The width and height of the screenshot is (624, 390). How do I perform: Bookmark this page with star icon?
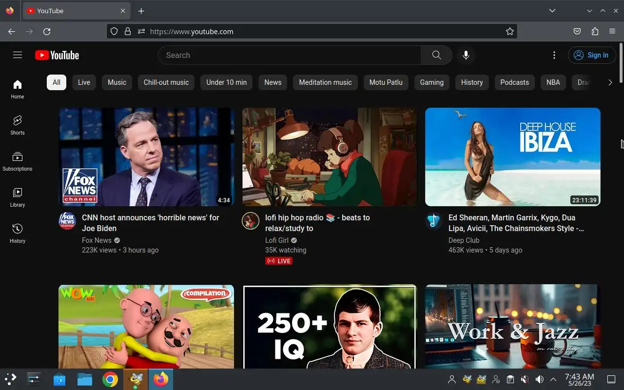coord(510,31)
